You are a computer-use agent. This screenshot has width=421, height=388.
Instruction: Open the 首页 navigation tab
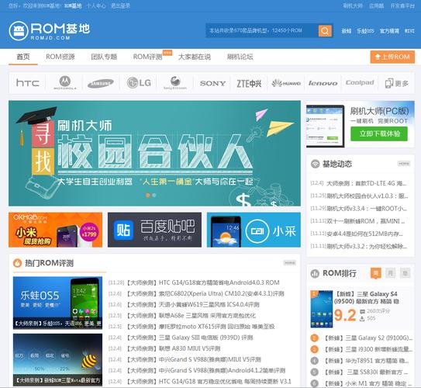pyautogui.click(x=23, y=57)
